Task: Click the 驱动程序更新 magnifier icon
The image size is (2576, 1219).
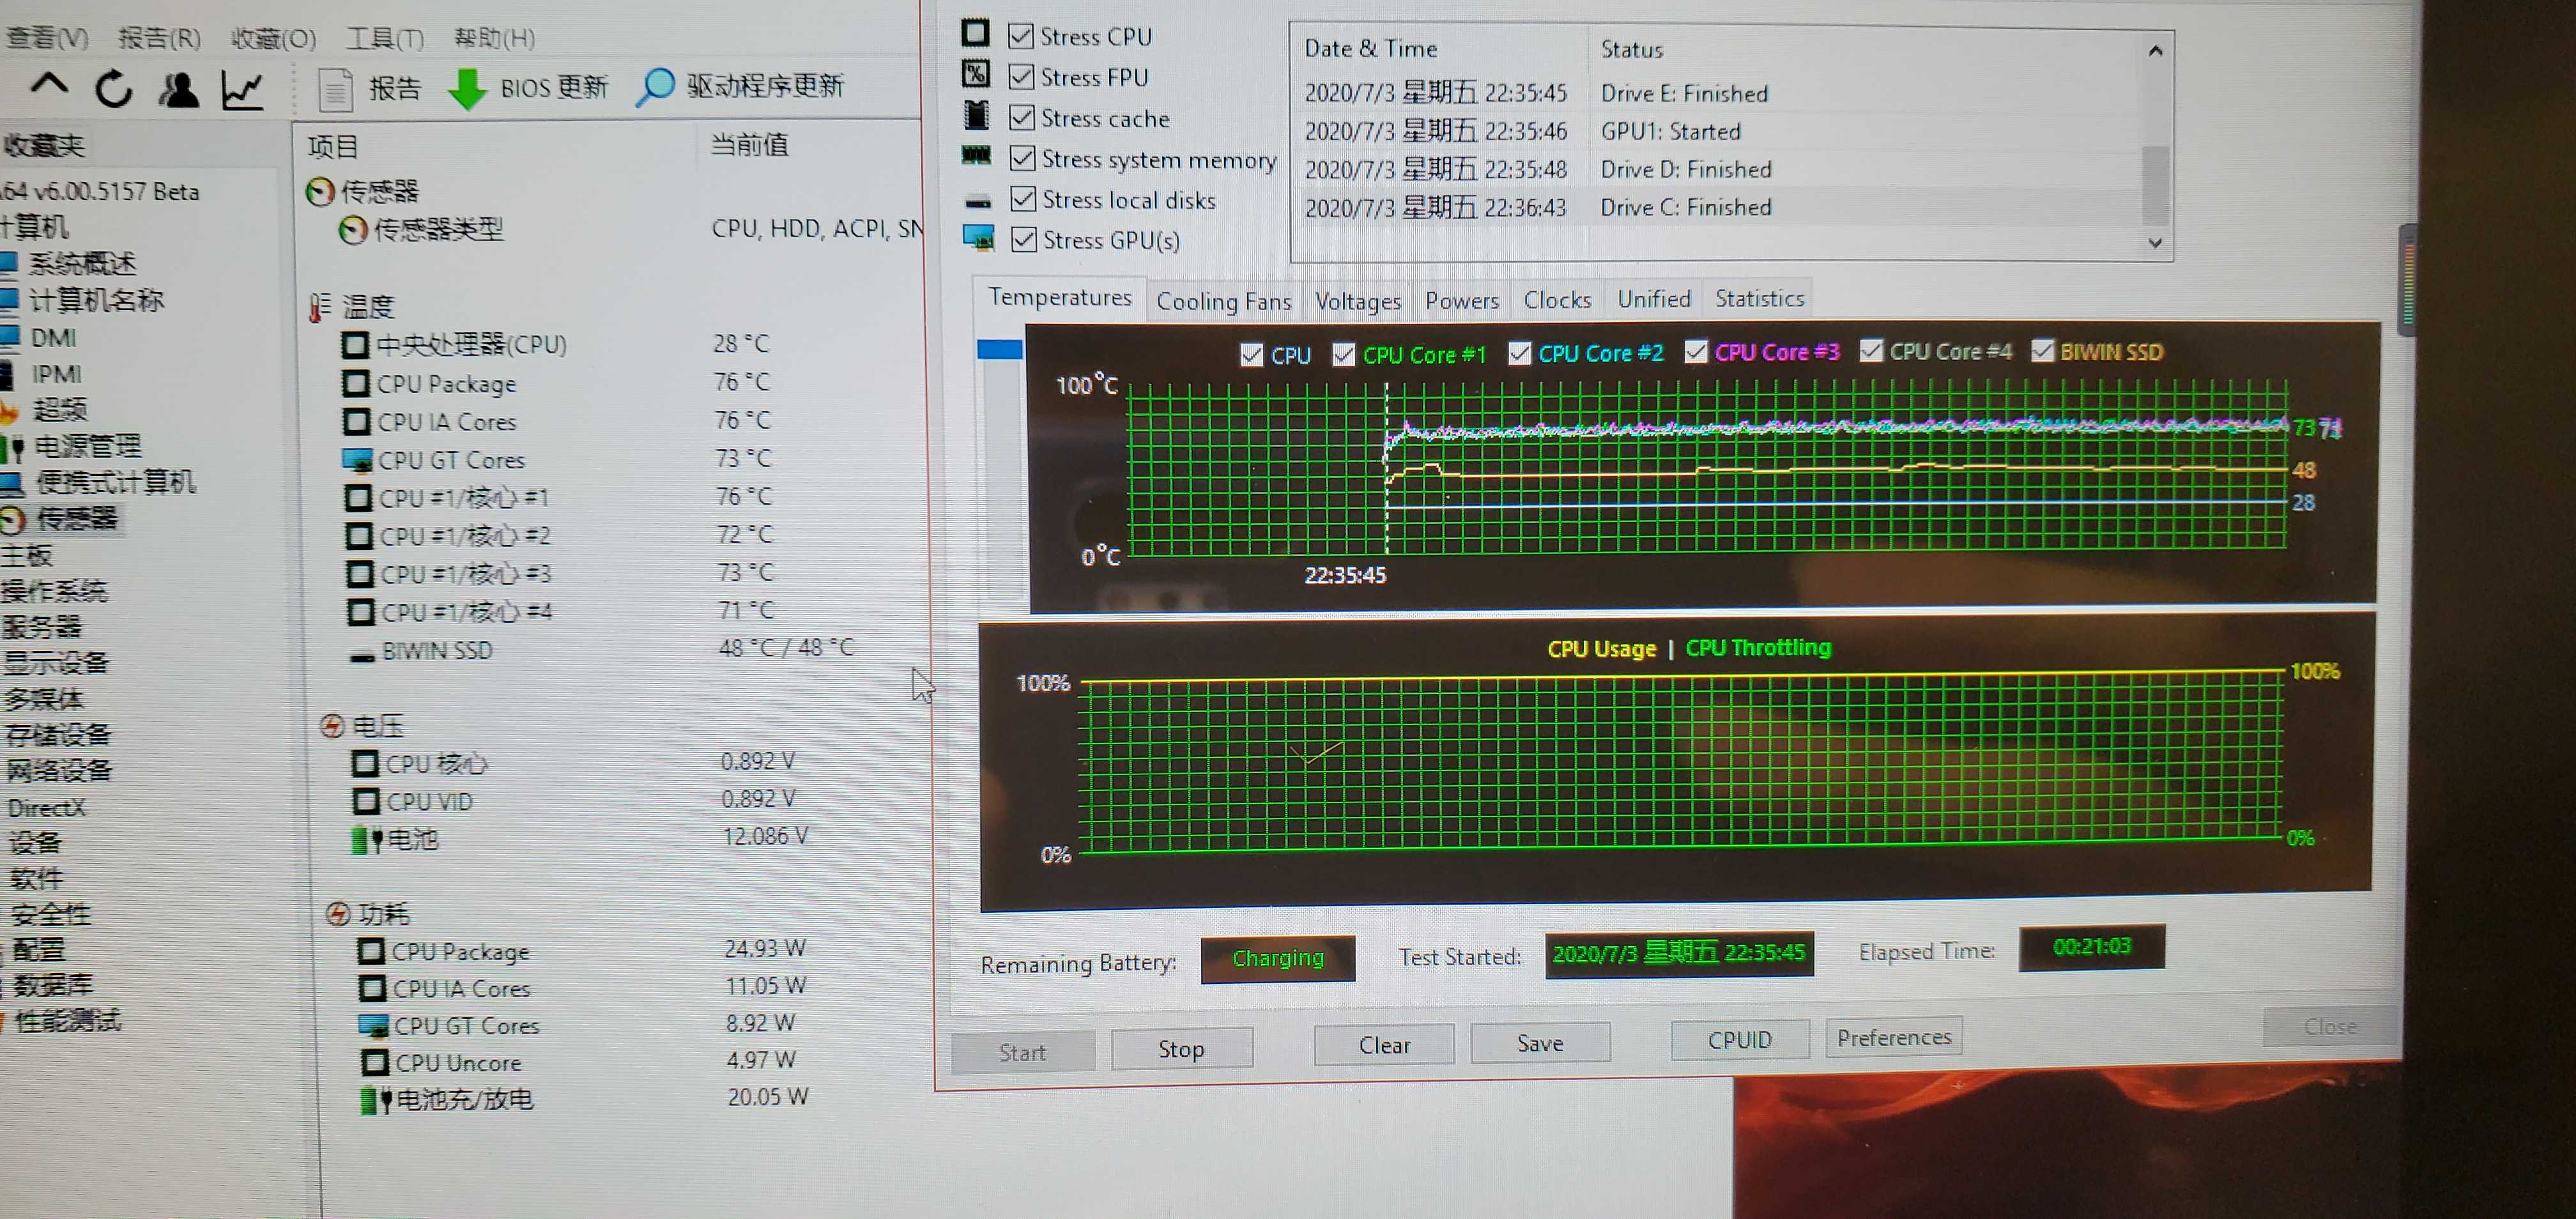Action: click(656, 87)
